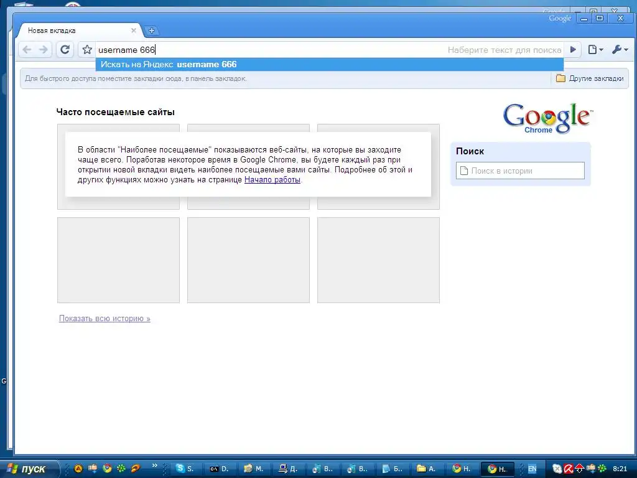
Task: Close the Новая вкладка tab
Action: pyautogui.click(x=133, y=30)
